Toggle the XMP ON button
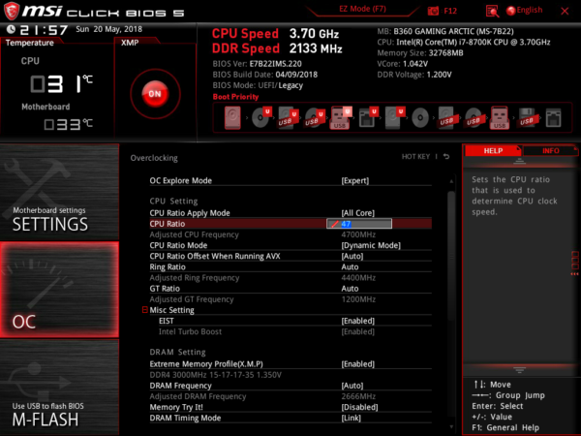 coord(155,94)
